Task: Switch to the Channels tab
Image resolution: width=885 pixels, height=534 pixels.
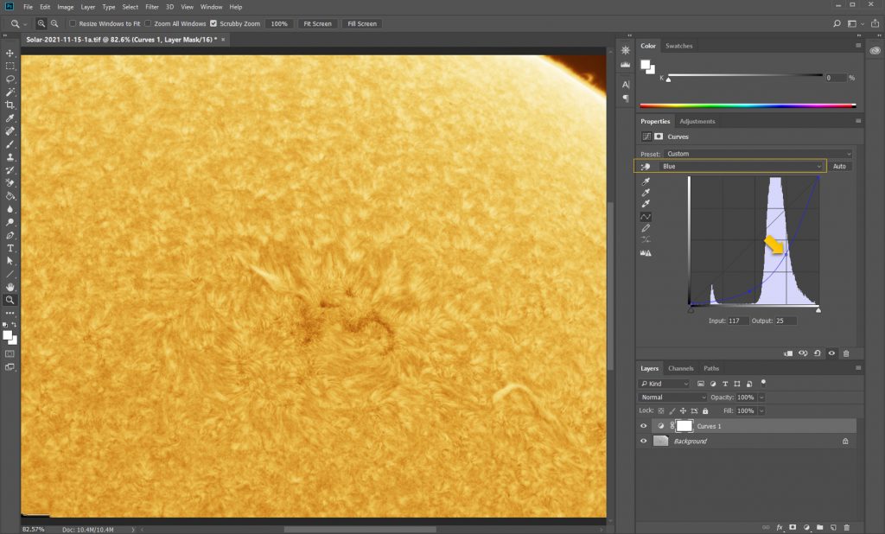Action: (680, 368)
